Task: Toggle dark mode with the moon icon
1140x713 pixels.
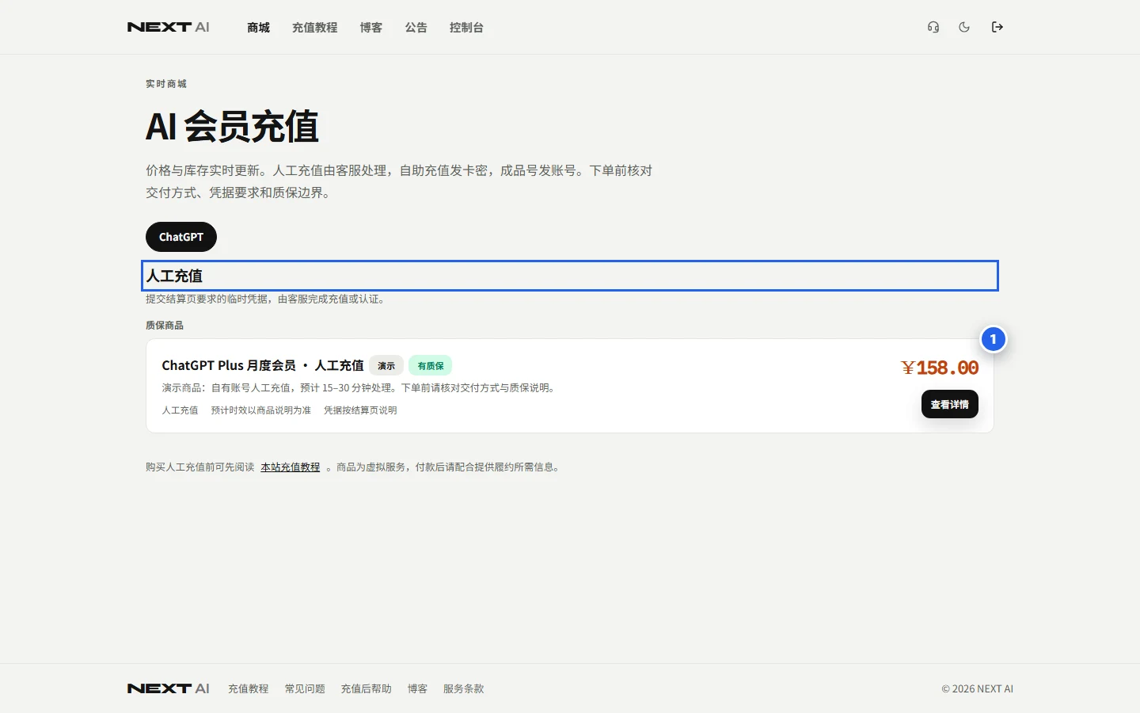Action: click(x=964, y=27)
